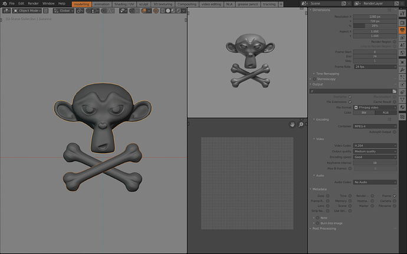Open the View Layer properties tab
407x254 pixels.
click(x=402, y=38)
